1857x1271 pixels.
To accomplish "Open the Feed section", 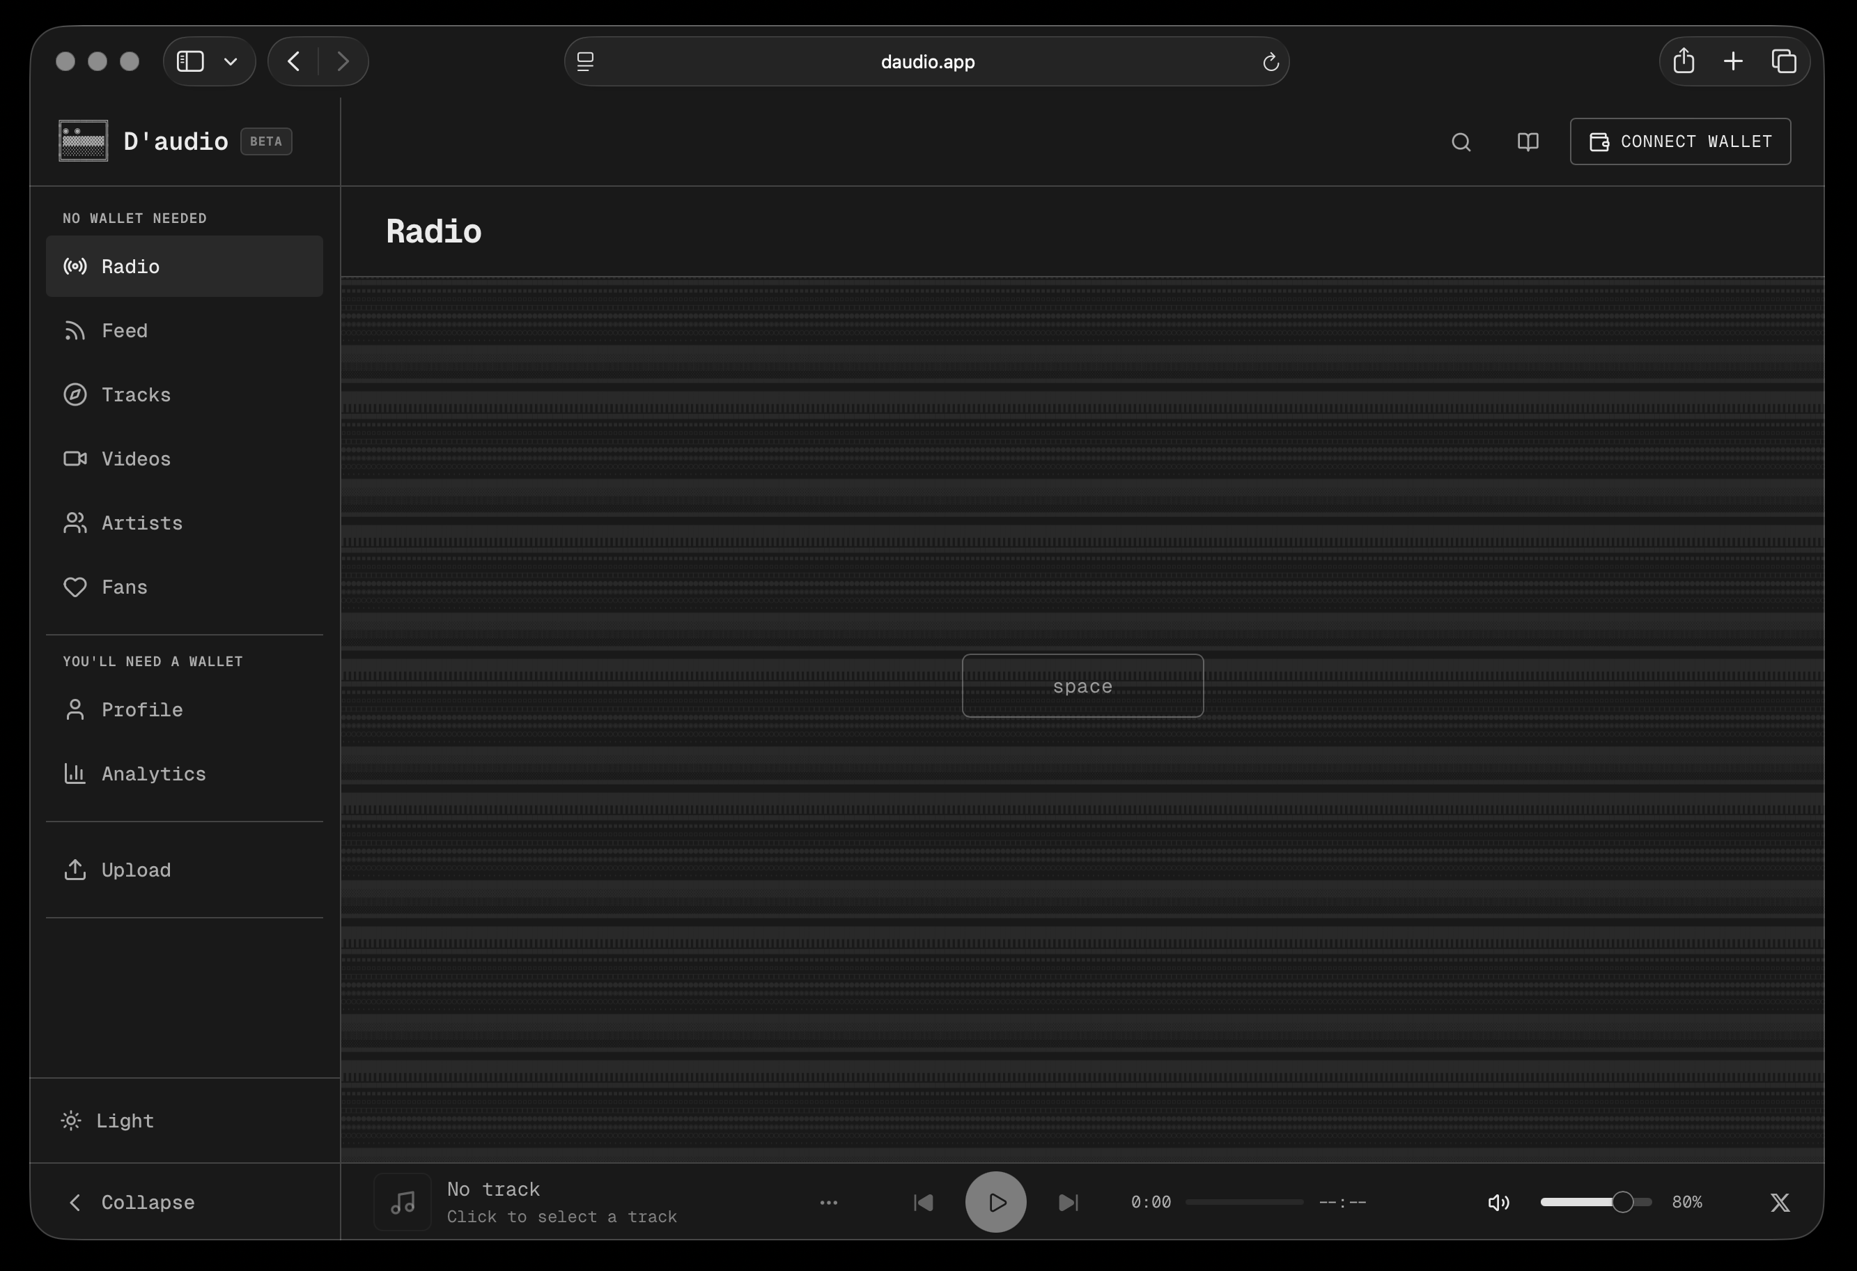I will [125, 330].
